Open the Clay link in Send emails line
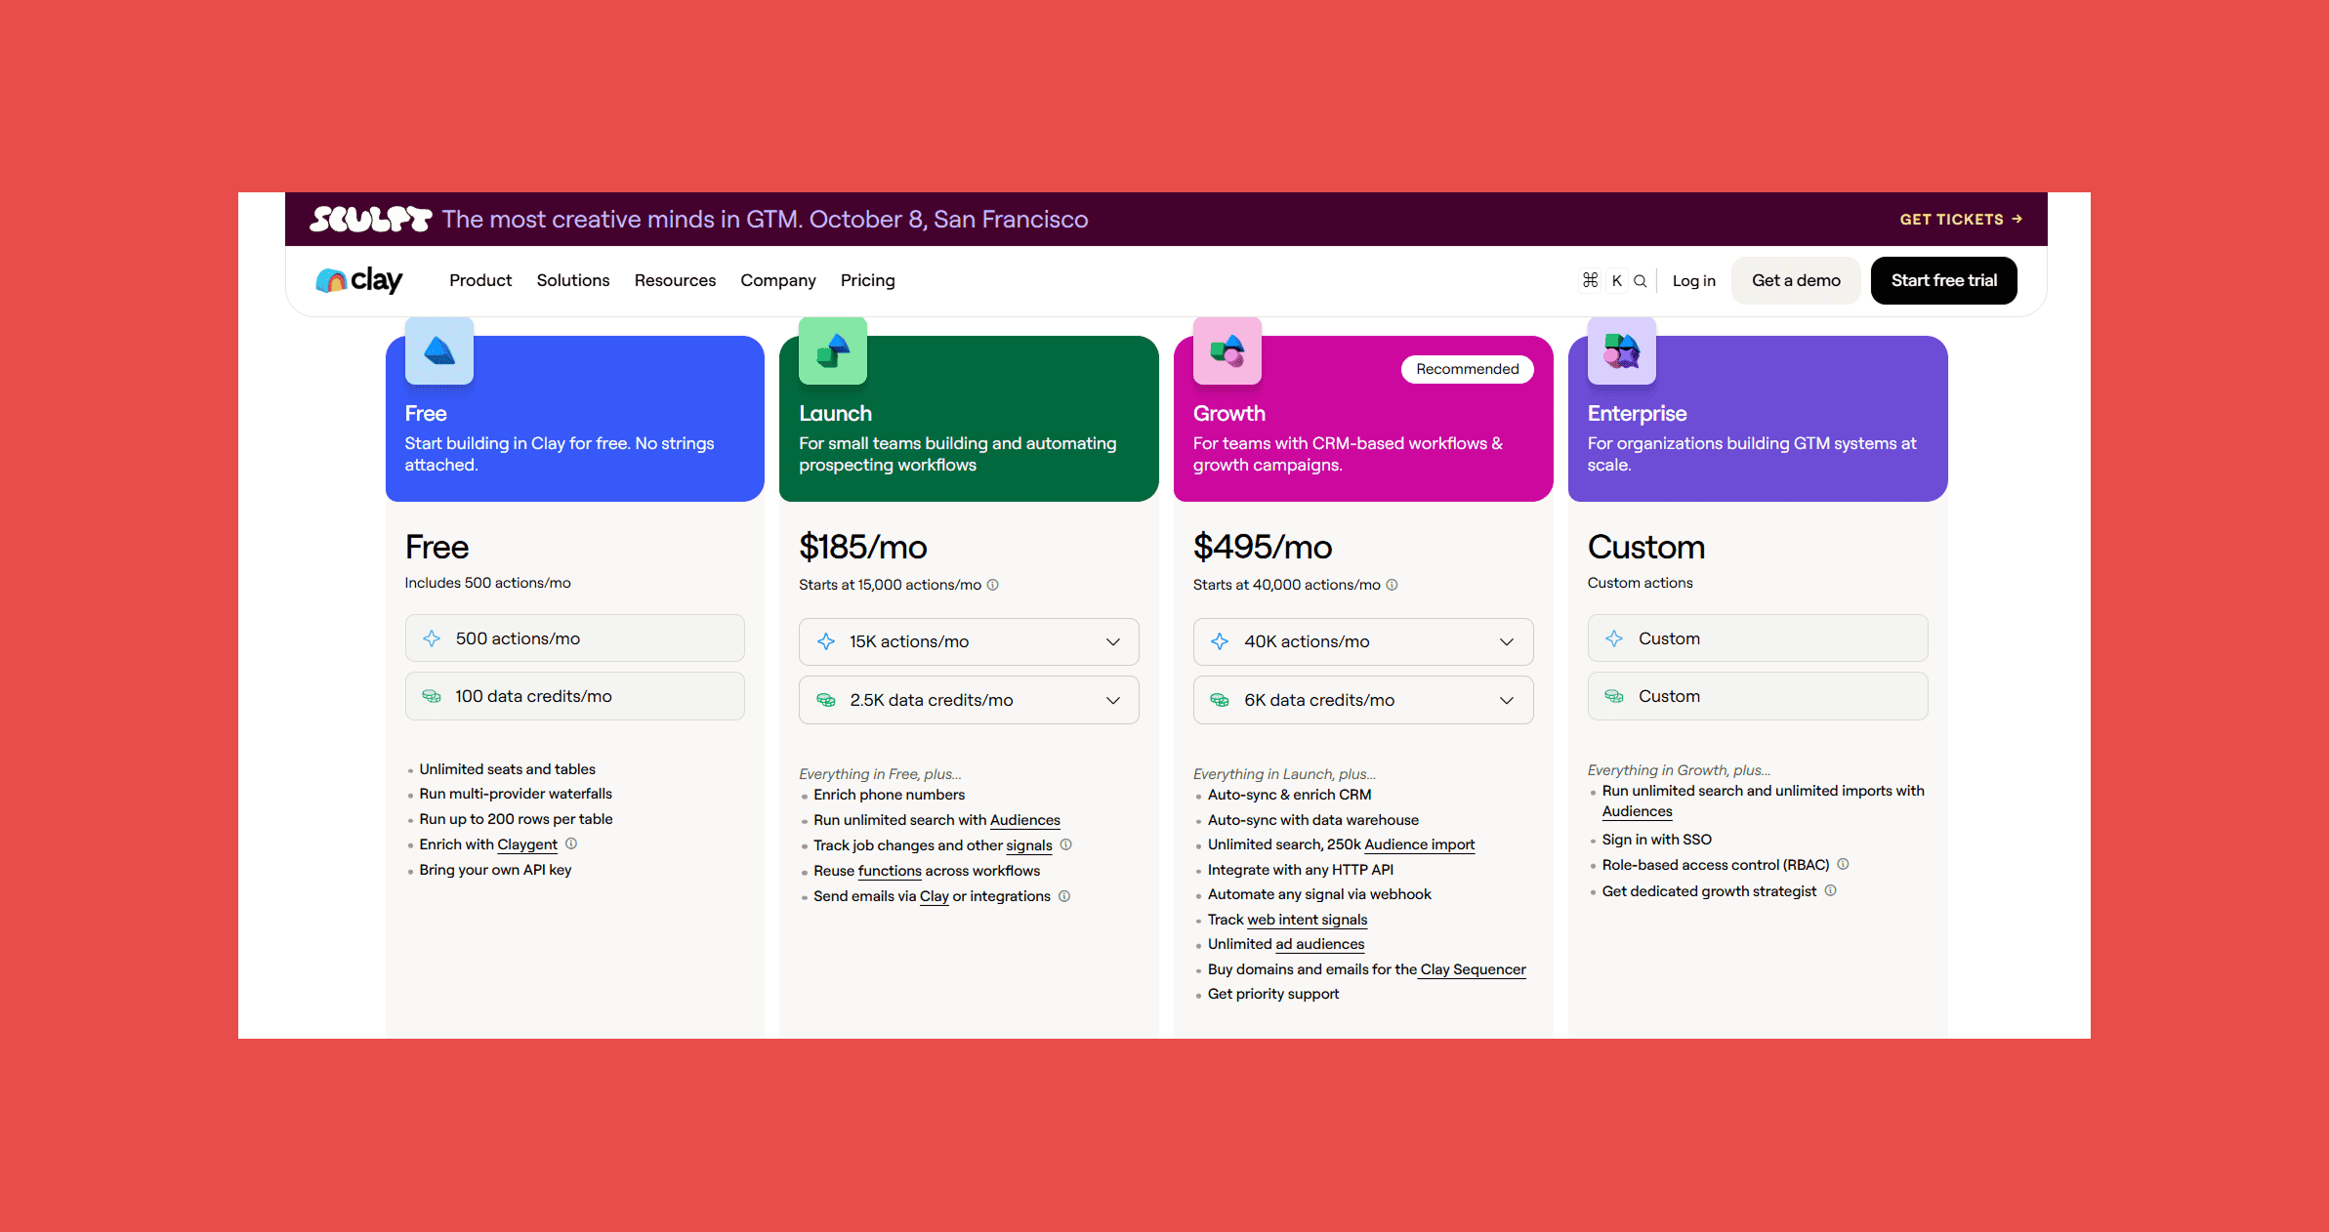Viewport: 2329px width, 1232px height. (935, 896)
